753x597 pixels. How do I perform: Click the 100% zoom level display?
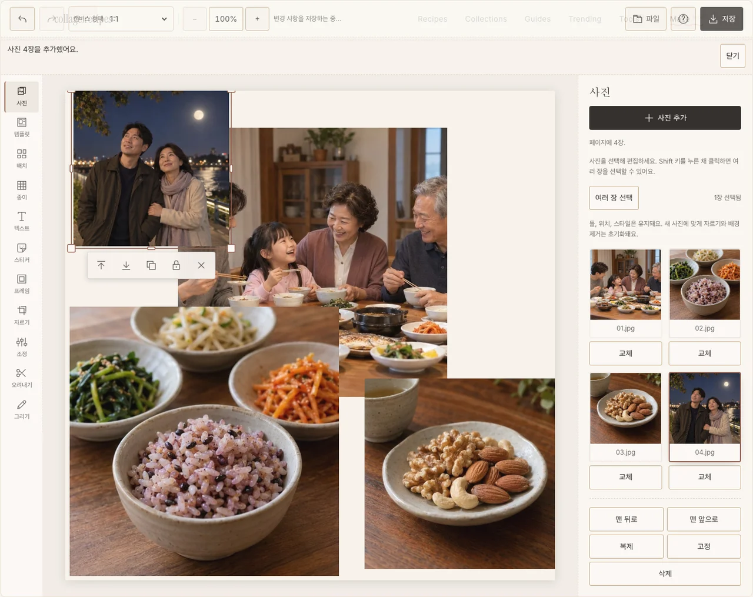[x=226, y=19]
